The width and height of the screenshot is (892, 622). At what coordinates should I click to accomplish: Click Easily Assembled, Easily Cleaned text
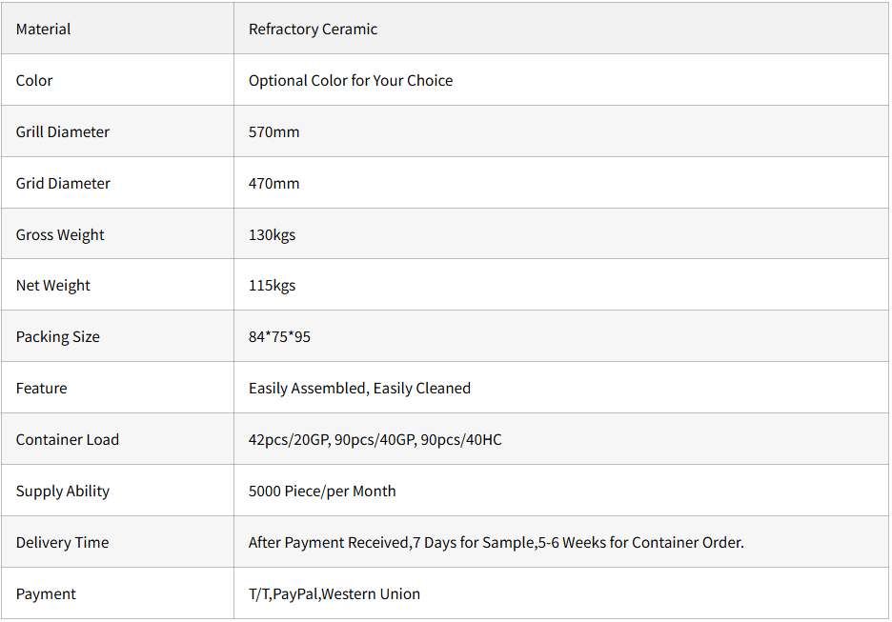tap(359, 389)
